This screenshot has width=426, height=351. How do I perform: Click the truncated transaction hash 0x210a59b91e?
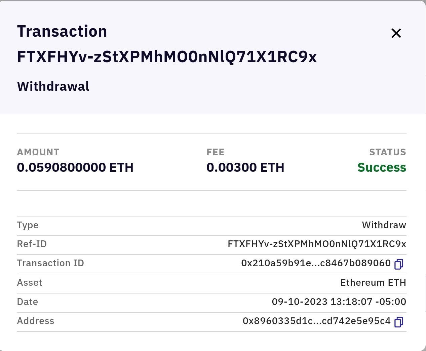point(316,263)
